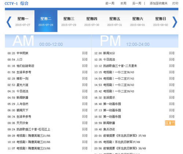Click 回看 for 02:28 精彩一刻
The image size is (183, 154).
click(85, 78)
